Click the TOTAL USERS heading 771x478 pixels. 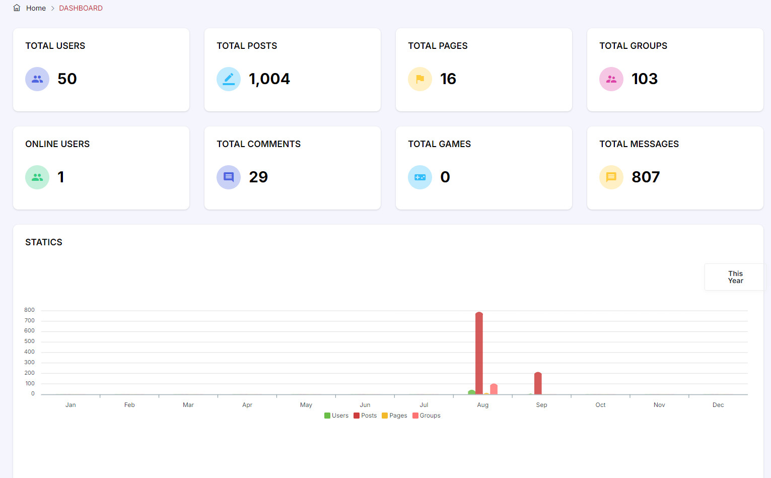(55, 46)
